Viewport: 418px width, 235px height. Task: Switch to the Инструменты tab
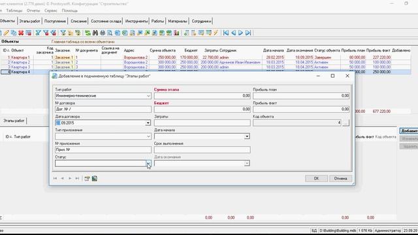pos(137,21)
